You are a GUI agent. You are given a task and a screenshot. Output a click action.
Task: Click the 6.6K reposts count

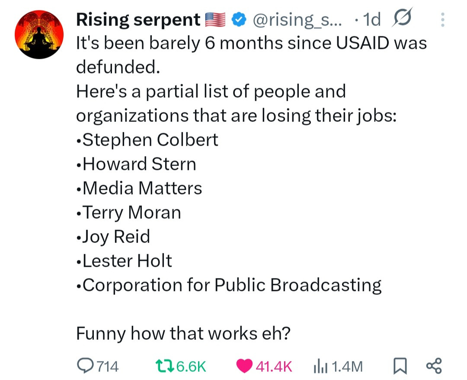click(191, 367)
